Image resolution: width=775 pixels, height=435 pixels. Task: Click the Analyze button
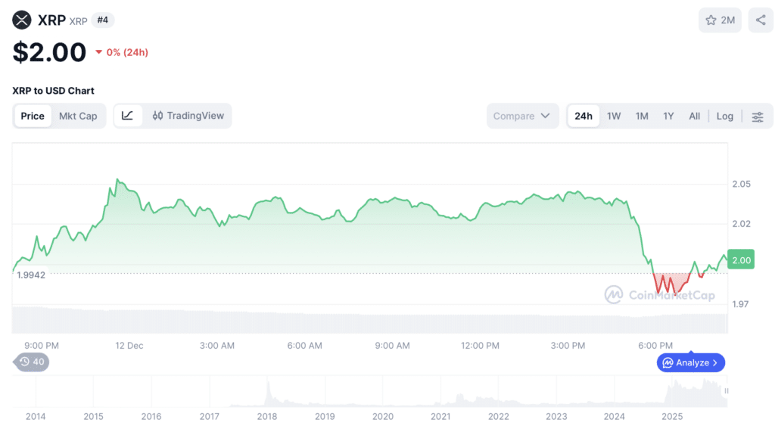click(x=690, y=363)
